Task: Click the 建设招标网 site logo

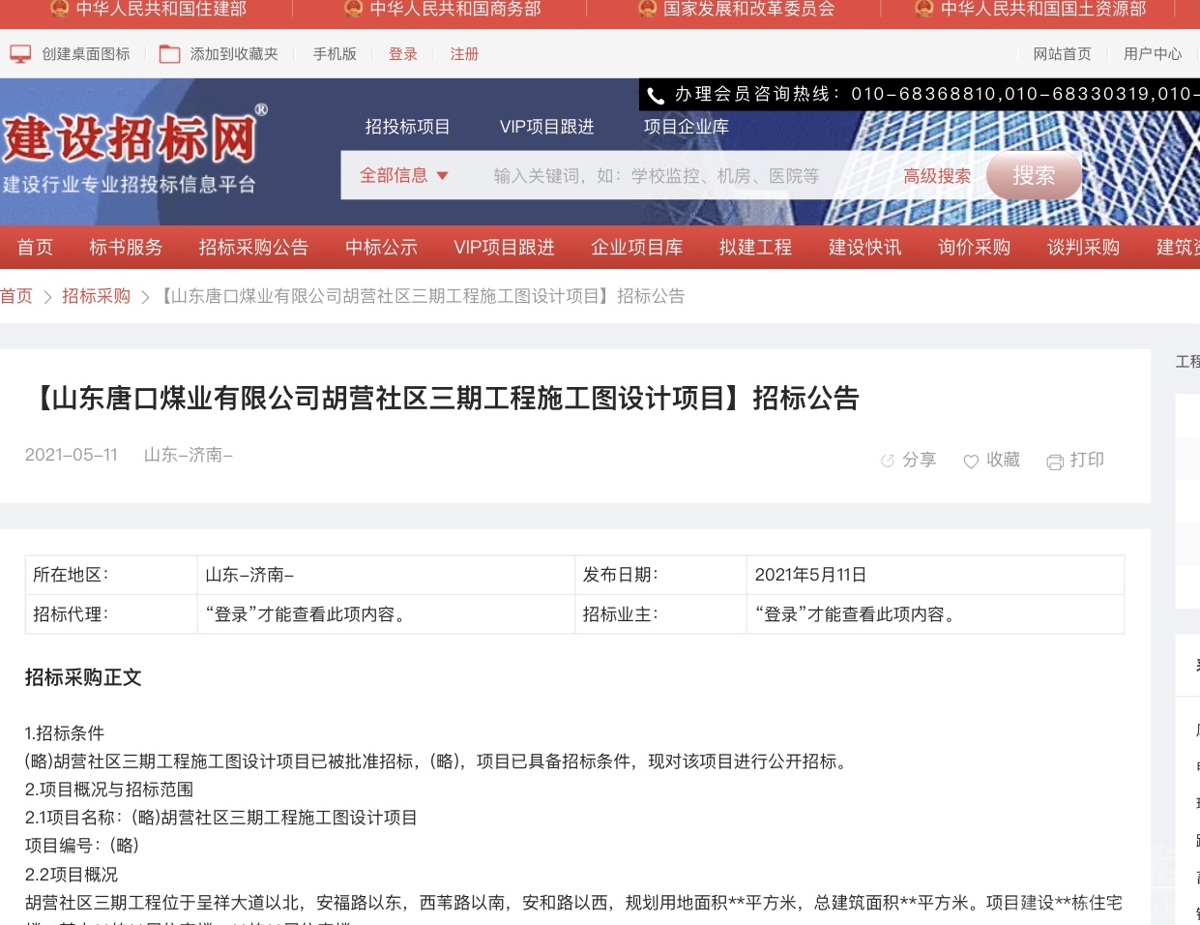Action: pos(131,138)
